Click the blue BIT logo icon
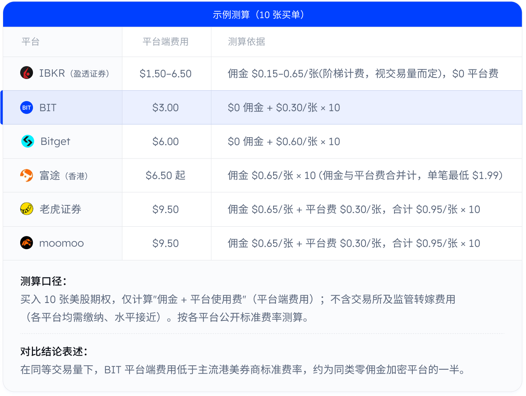Image resolution: width=526 pixels, height=396 pixels. pos(27,107)
